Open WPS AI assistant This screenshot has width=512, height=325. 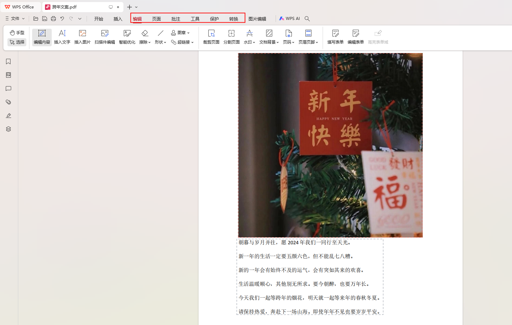(x=289, y=19)
